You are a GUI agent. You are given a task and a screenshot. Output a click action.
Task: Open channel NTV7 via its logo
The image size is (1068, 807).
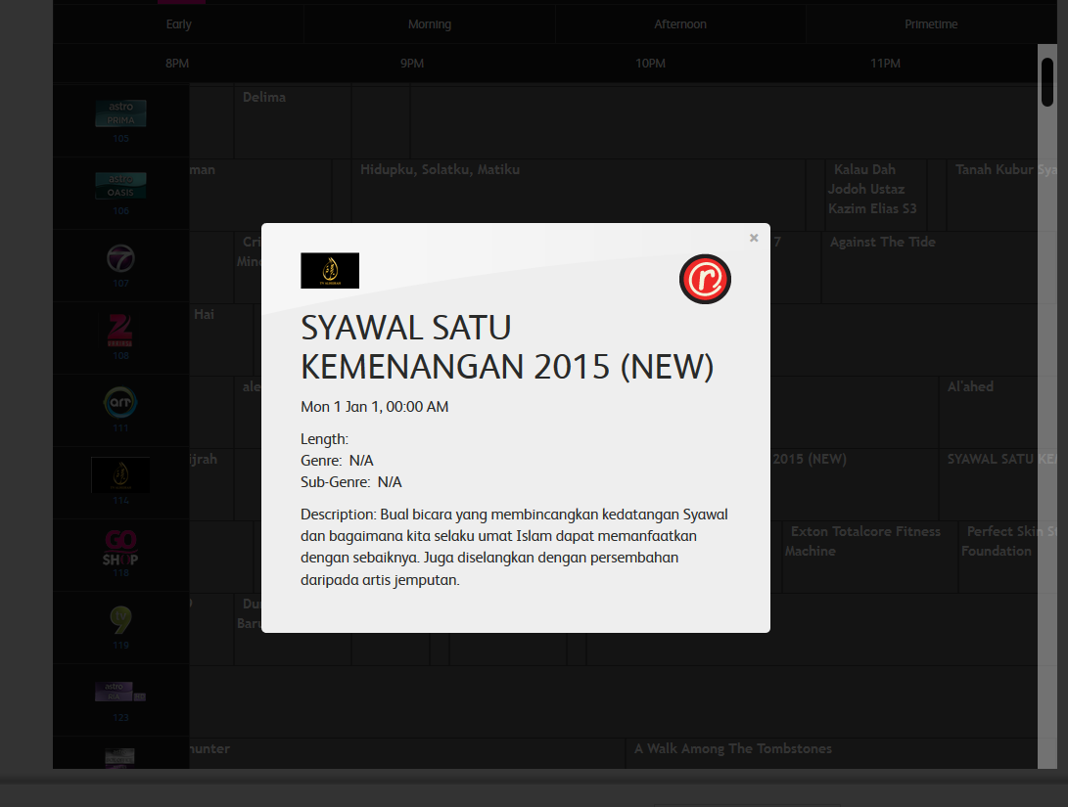[x=119, y=260]
